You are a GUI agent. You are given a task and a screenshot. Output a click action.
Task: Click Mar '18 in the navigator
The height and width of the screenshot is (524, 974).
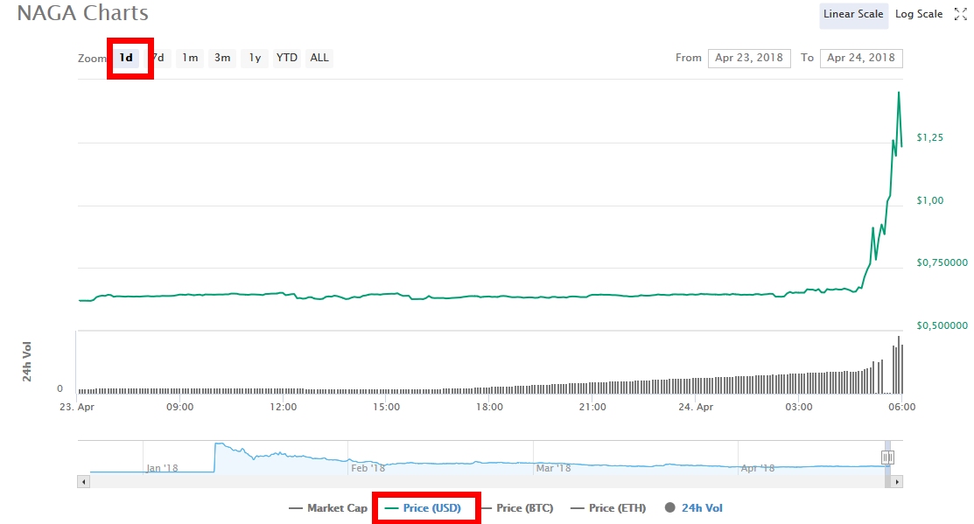click(x=553, y=468)
